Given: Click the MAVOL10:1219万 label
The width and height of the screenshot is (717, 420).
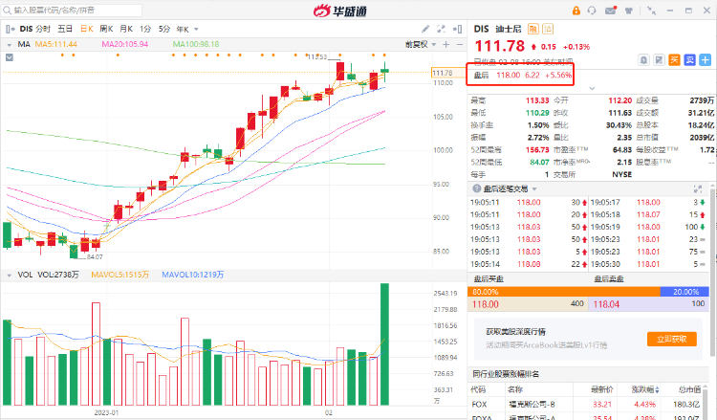Looking at the screenshot, I should (192, 275).
